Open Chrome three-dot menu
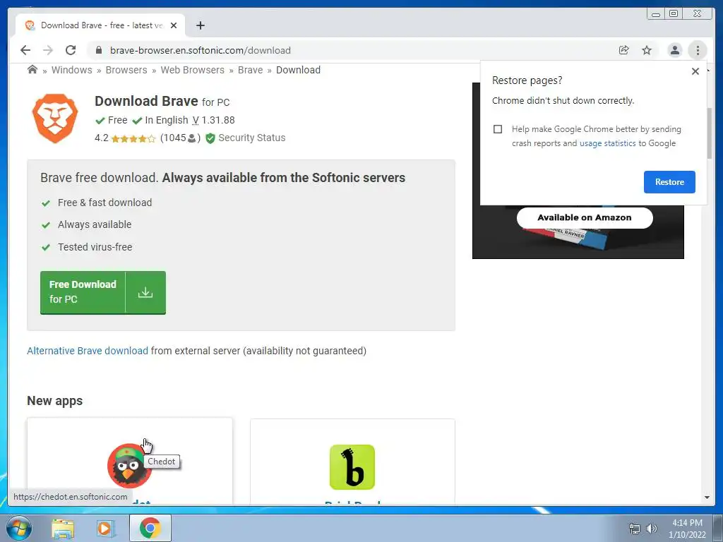 tap(698, 50)
